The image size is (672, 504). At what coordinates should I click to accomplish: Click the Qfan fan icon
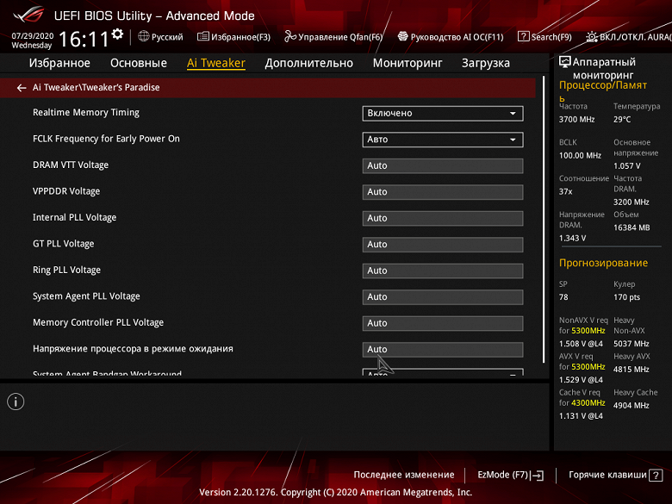pyautogui.click(x=290, y=36)
